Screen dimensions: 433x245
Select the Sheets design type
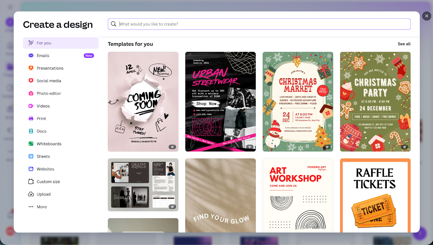tap(43, 156)
